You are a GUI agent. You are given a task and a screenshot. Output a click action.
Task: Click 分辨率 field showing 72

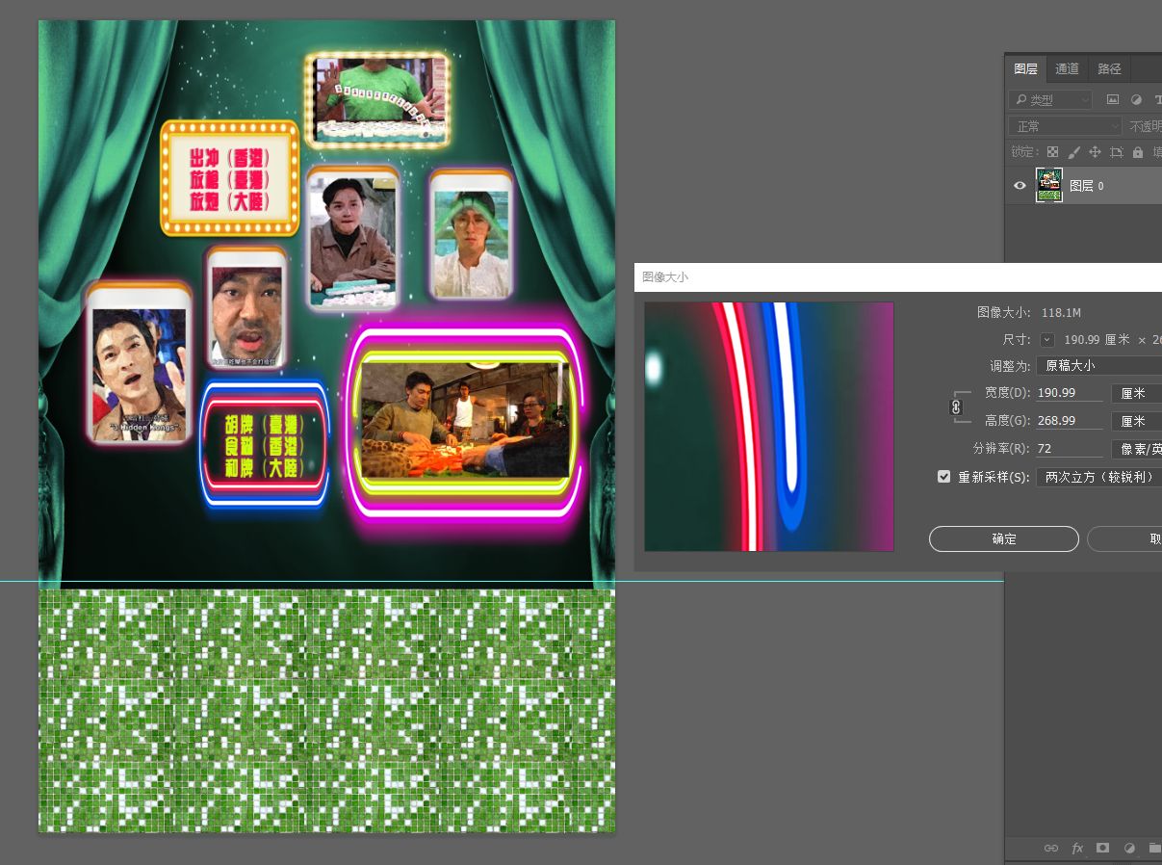(x=1070, y=449)
